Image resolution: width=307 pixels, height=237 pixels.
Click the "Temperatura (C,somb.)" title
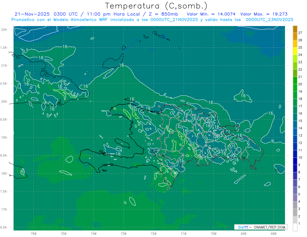156,6
